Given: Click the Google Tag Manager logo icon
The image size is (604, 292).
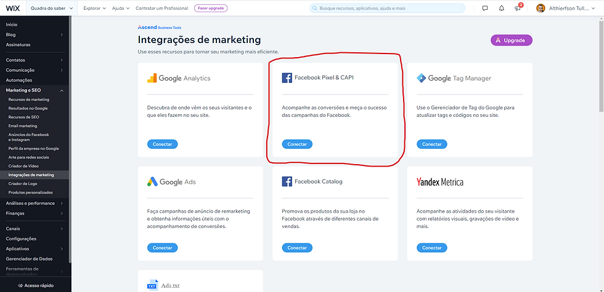Looking at the screenshot, I should 422,78.
